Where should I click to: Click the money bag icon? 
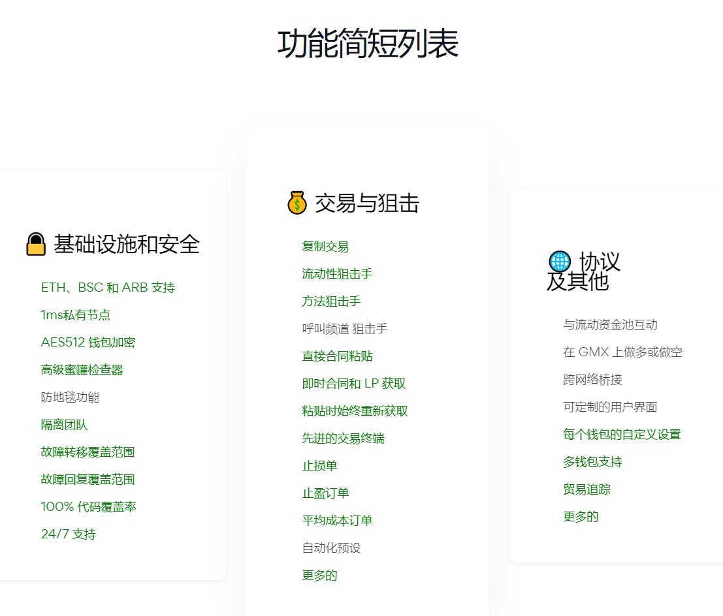297,203
